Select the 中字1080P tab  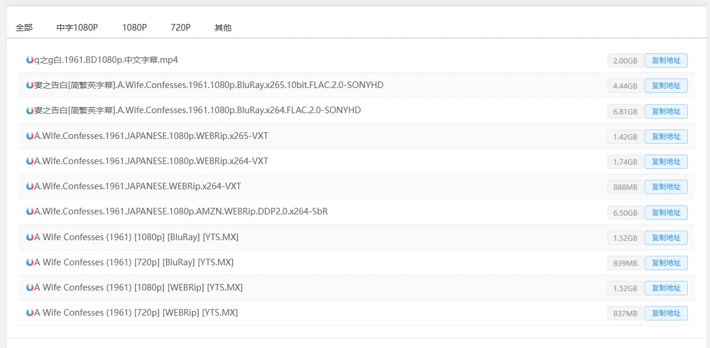(x=77, y=28)
